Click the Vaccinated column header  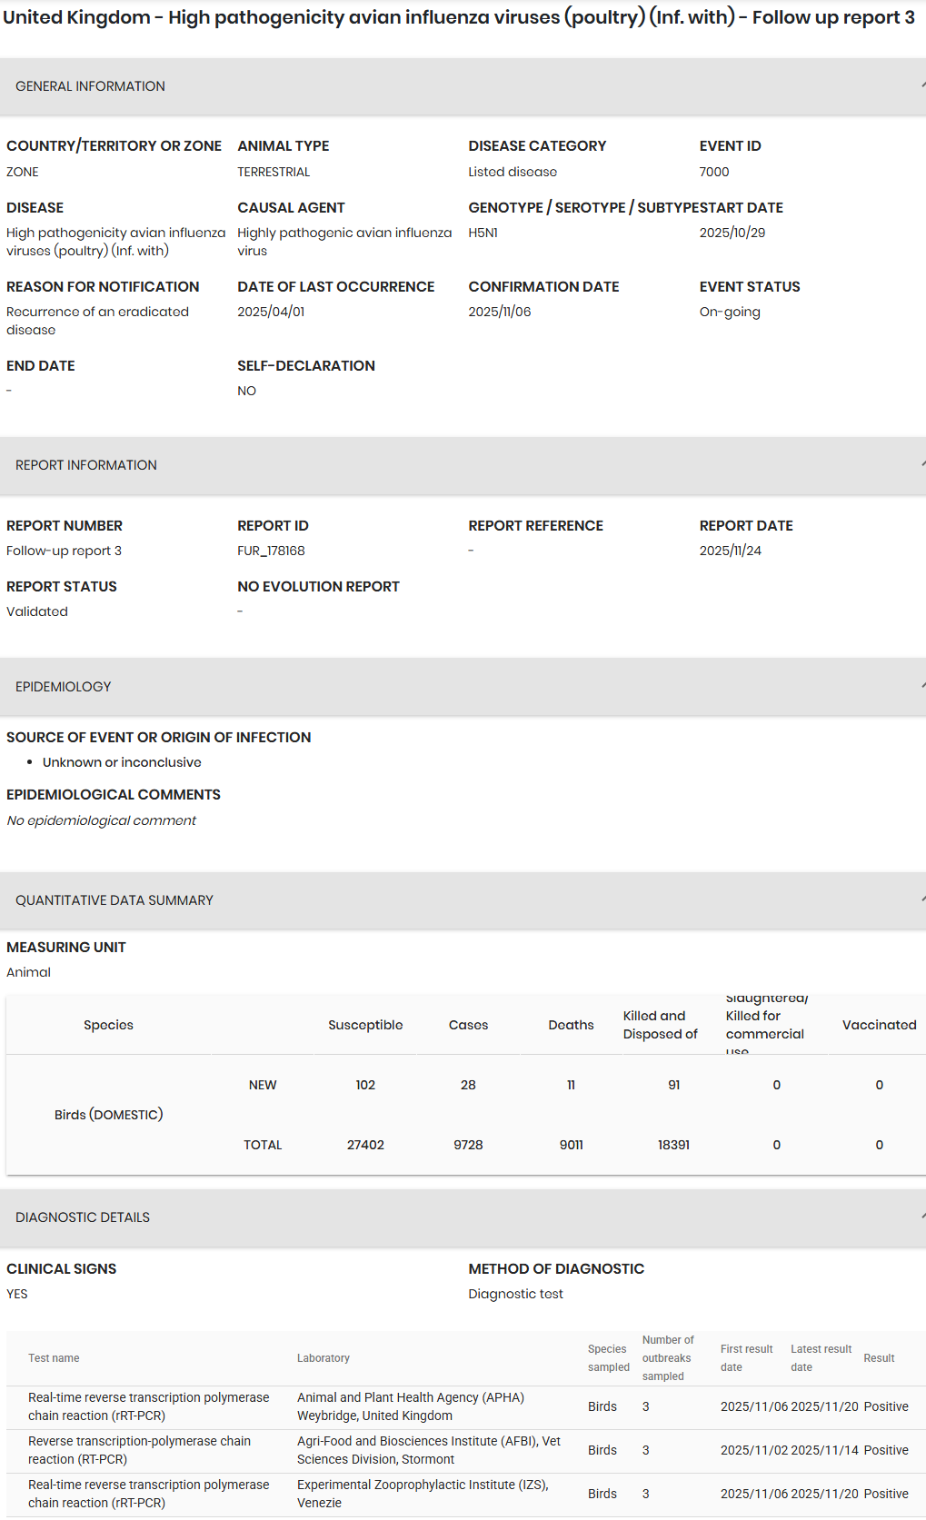pyautogui.click(x=879, y=1025)
